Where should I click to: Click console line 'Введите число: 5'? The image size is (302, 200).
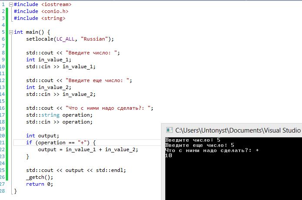point(193,140)
